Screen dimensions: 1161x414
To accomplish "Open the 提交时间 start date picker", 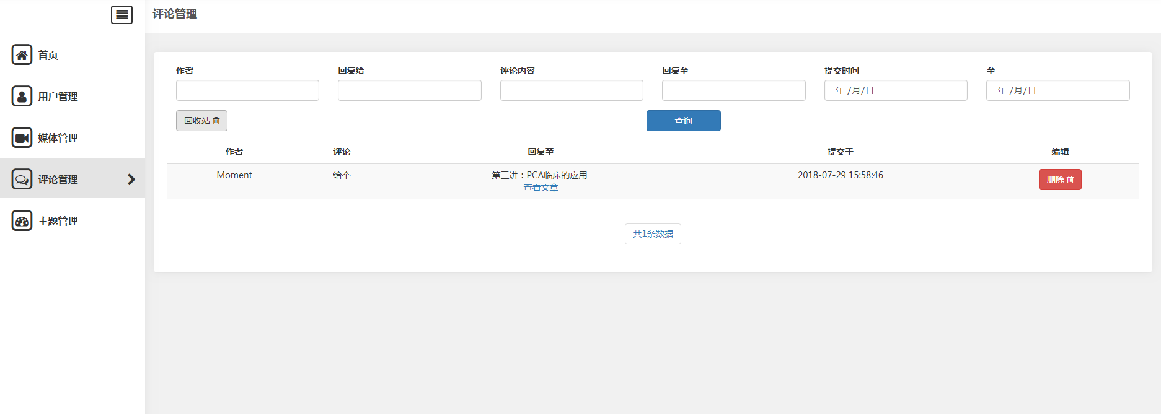I will (x=895, y=90).
